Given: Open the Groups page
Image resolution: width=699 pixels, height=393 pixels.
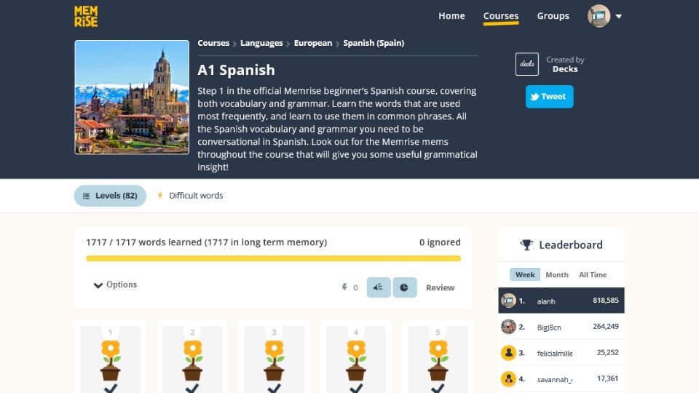Looking at the screenshot, I should point(553,15).
